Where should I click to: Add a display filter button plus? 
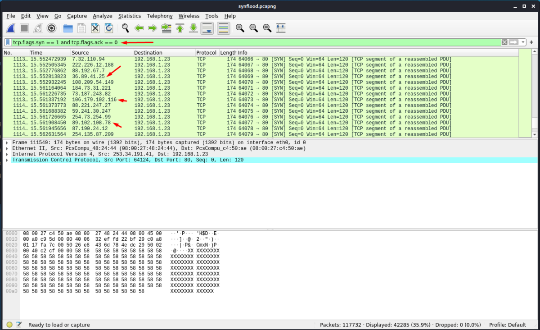(x=531, y=42)
